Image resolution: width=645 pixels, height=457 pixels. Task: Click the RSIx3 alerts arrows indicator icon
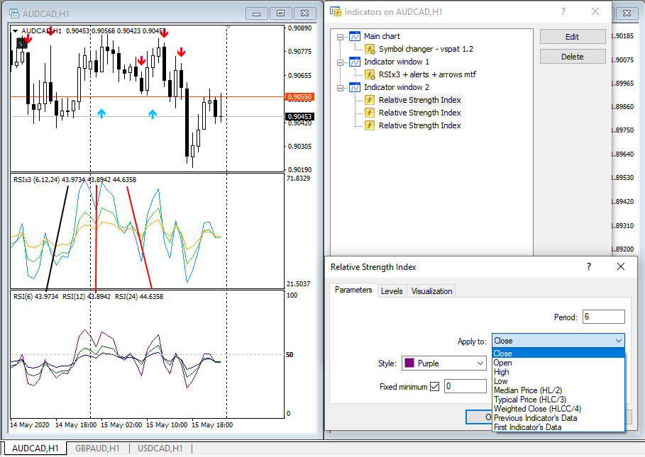coord(370,74)
